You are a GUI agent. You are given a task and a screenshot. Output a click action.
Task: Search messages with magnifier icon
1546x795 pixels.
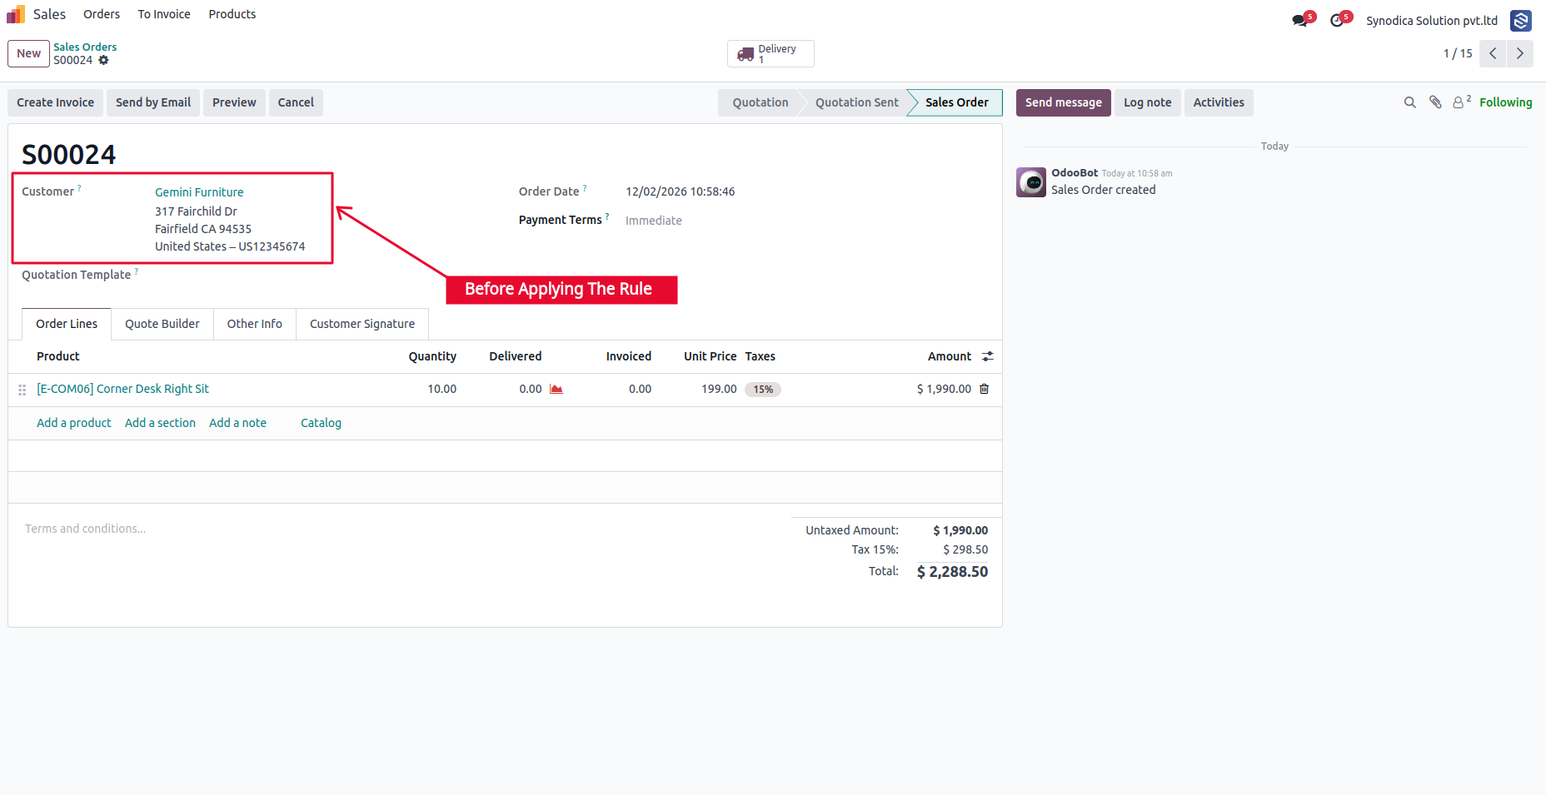[1410, 102]
